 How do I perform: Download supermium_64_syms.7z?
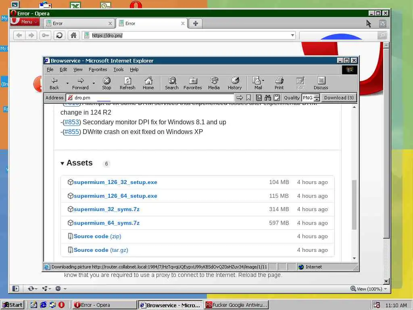tap(106, 223)
